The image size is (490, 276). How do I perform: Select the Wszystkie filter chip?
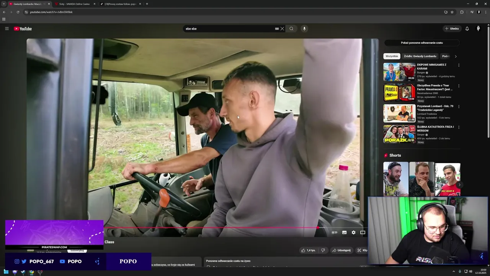tap(392, 56)
